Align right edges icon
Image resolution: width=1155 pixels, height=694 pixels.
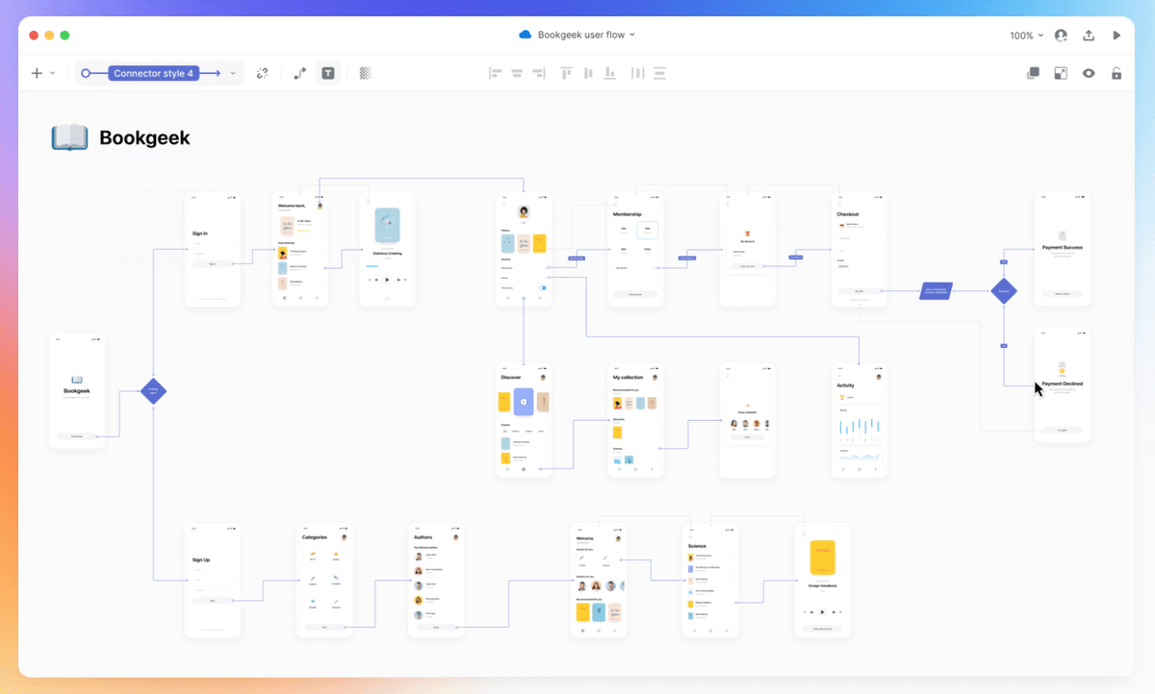click(538, 73)
